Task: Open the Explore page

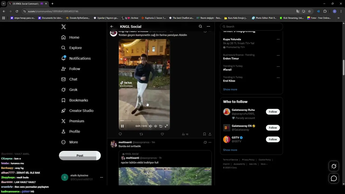Action: click(x=71, y=48)
